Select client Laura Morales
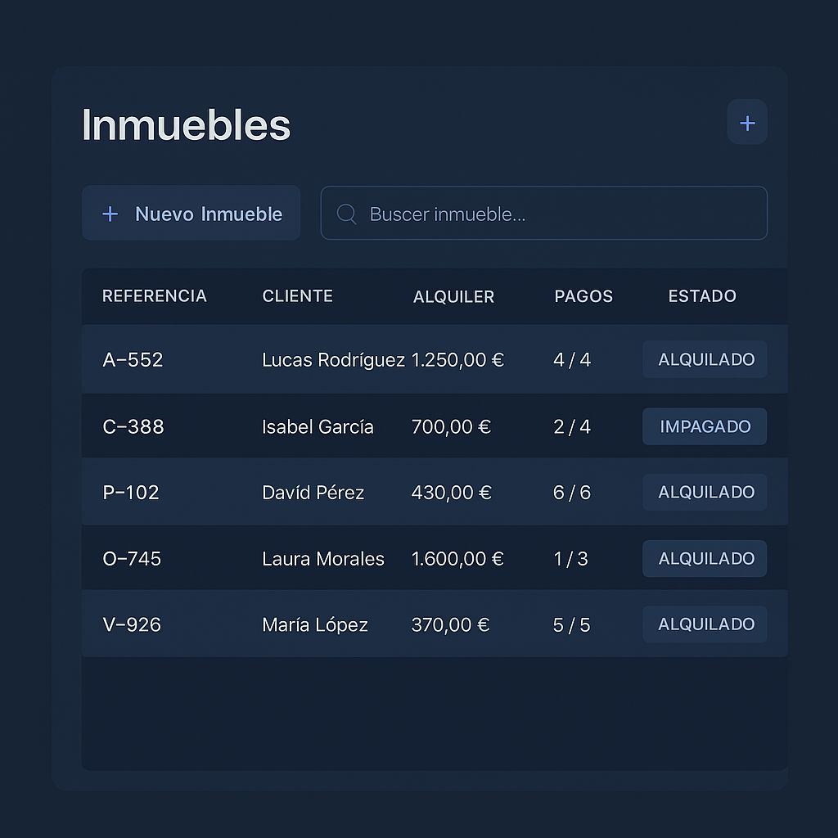 coord(322,559)
